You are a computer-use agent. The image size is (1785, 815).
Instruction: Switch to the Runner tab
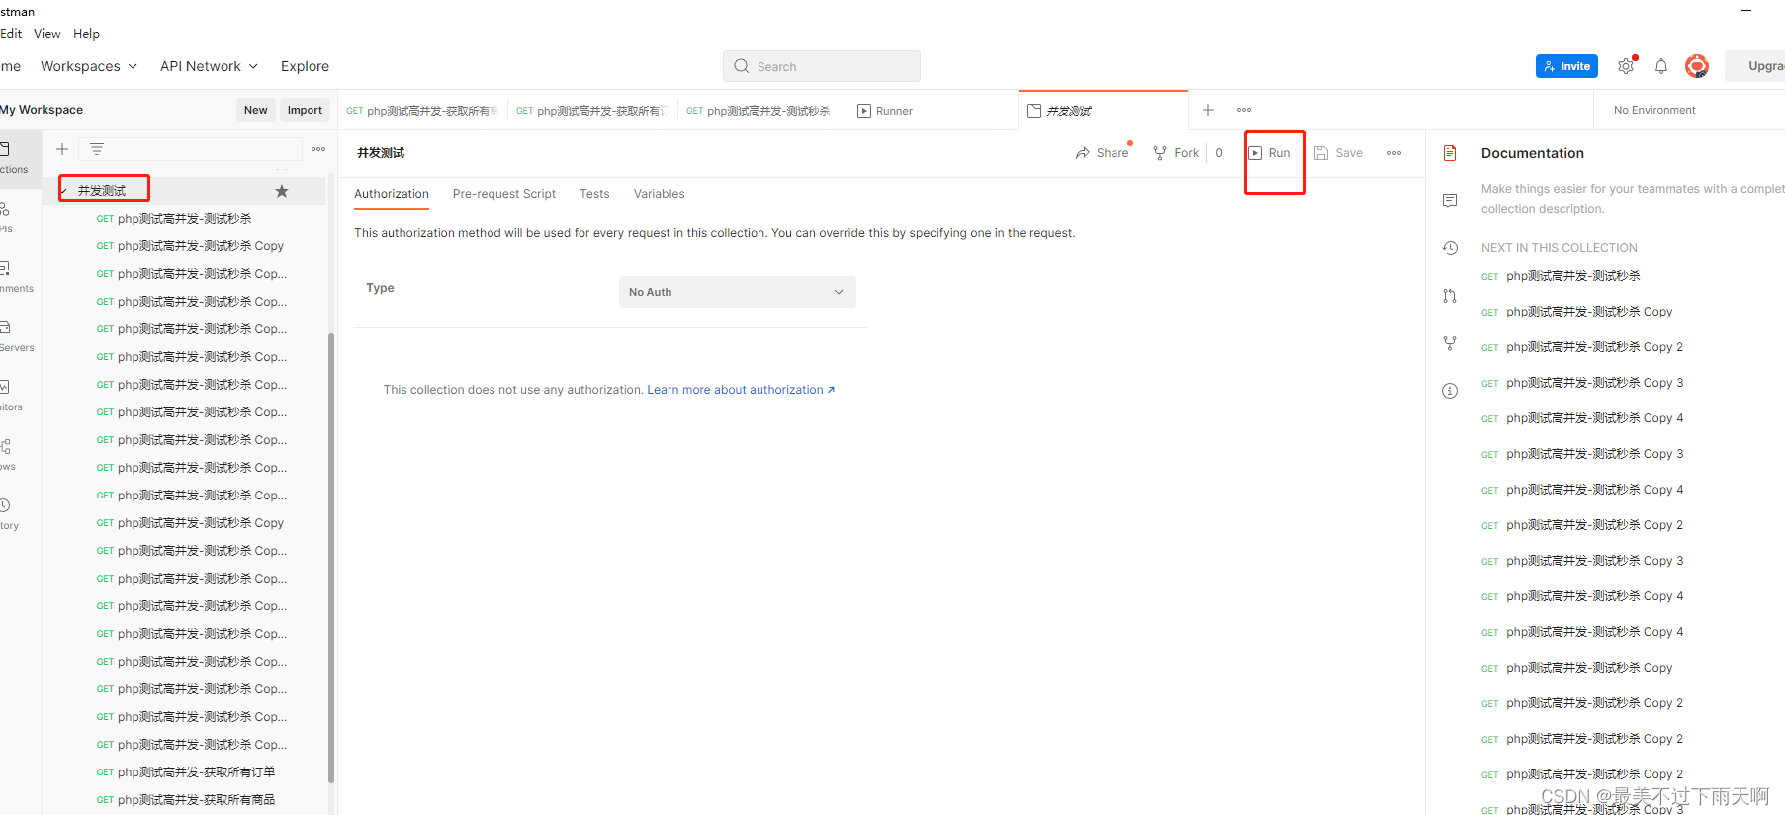click(885, 111)
